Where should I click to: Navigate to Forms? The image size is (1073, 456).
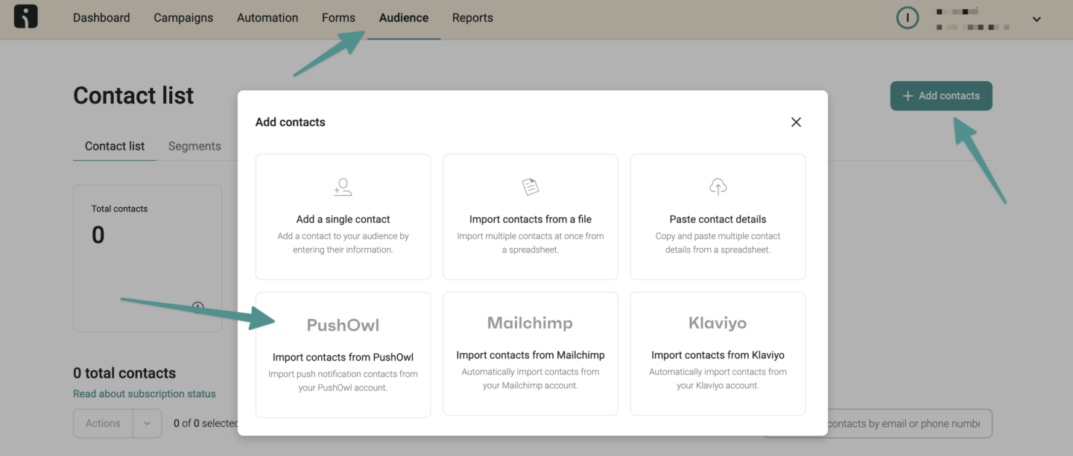click(338, 18)
